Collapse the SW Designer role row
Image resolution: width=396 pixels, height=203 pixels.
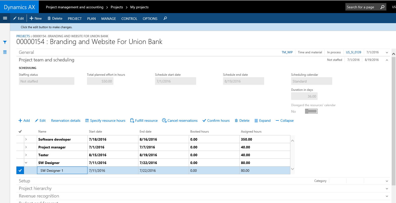click(26, 163)
